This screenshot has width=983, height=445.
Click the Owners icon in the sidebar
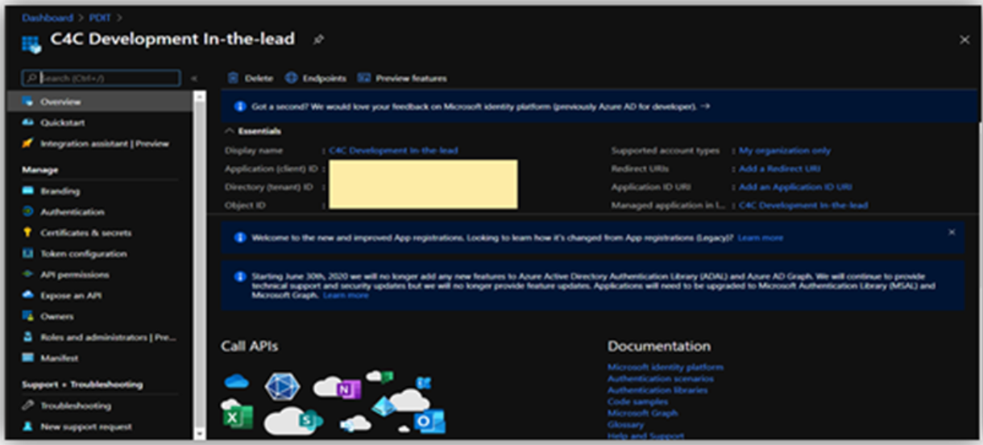point(27,317)
